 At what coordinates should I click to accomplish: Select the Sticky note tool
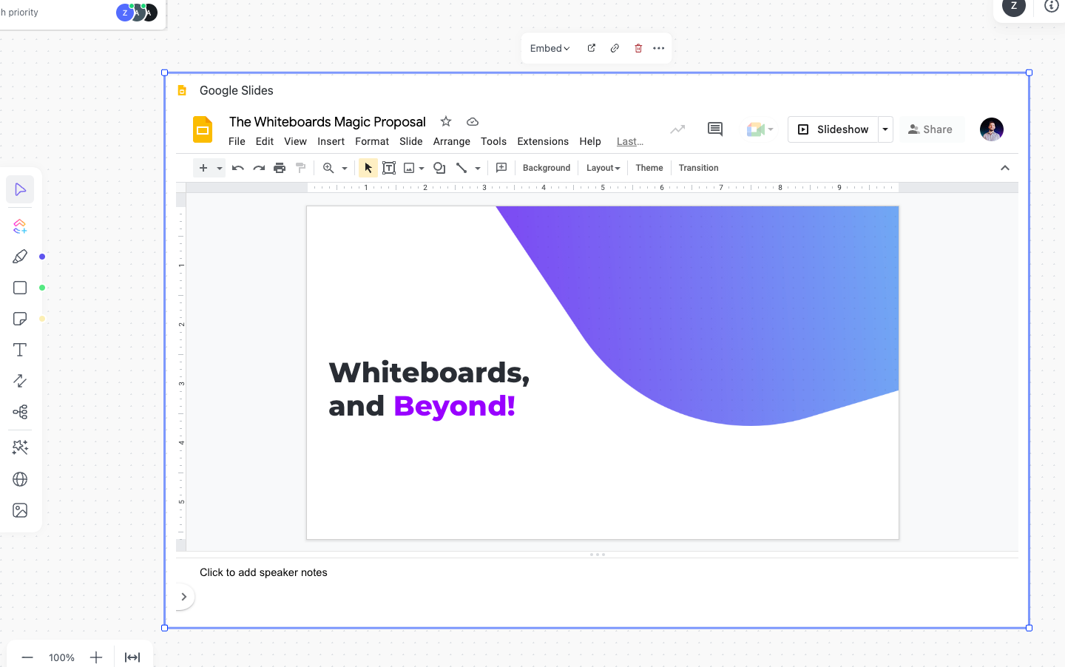click(x=20, y=319)
